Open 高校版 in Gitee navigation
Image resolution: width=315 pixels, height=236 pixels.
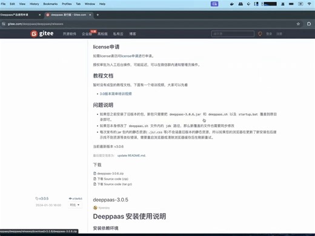pyautogui.click(x=102, y=34)
